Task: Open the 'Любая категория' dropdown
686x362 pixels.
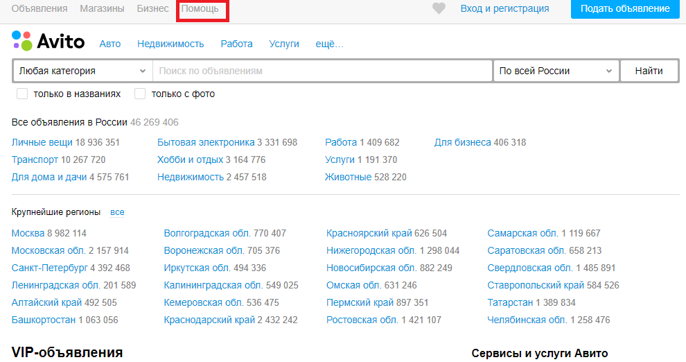Action: click(x=82, y=71)
